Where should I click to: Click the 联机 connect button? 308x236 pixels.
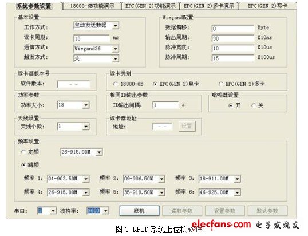tap(139, 211)
